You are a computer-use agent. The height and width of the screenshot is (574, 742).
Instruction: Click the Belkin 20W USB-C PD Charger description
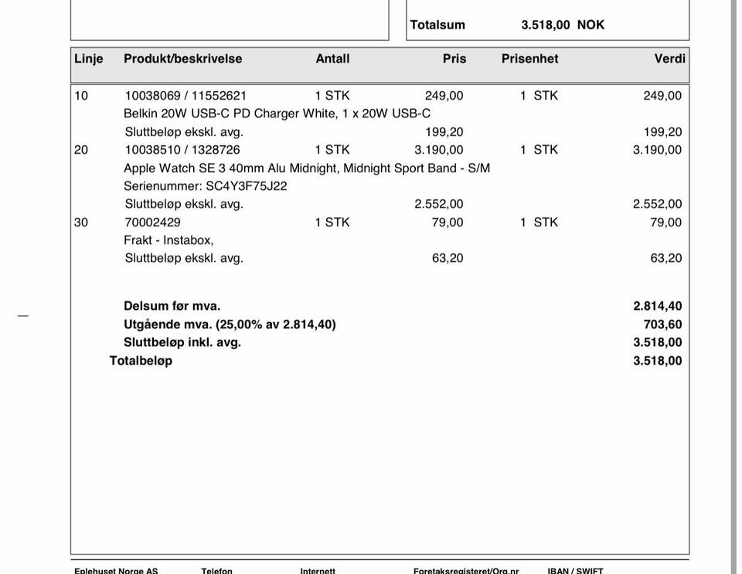click(x=277, y=114)
